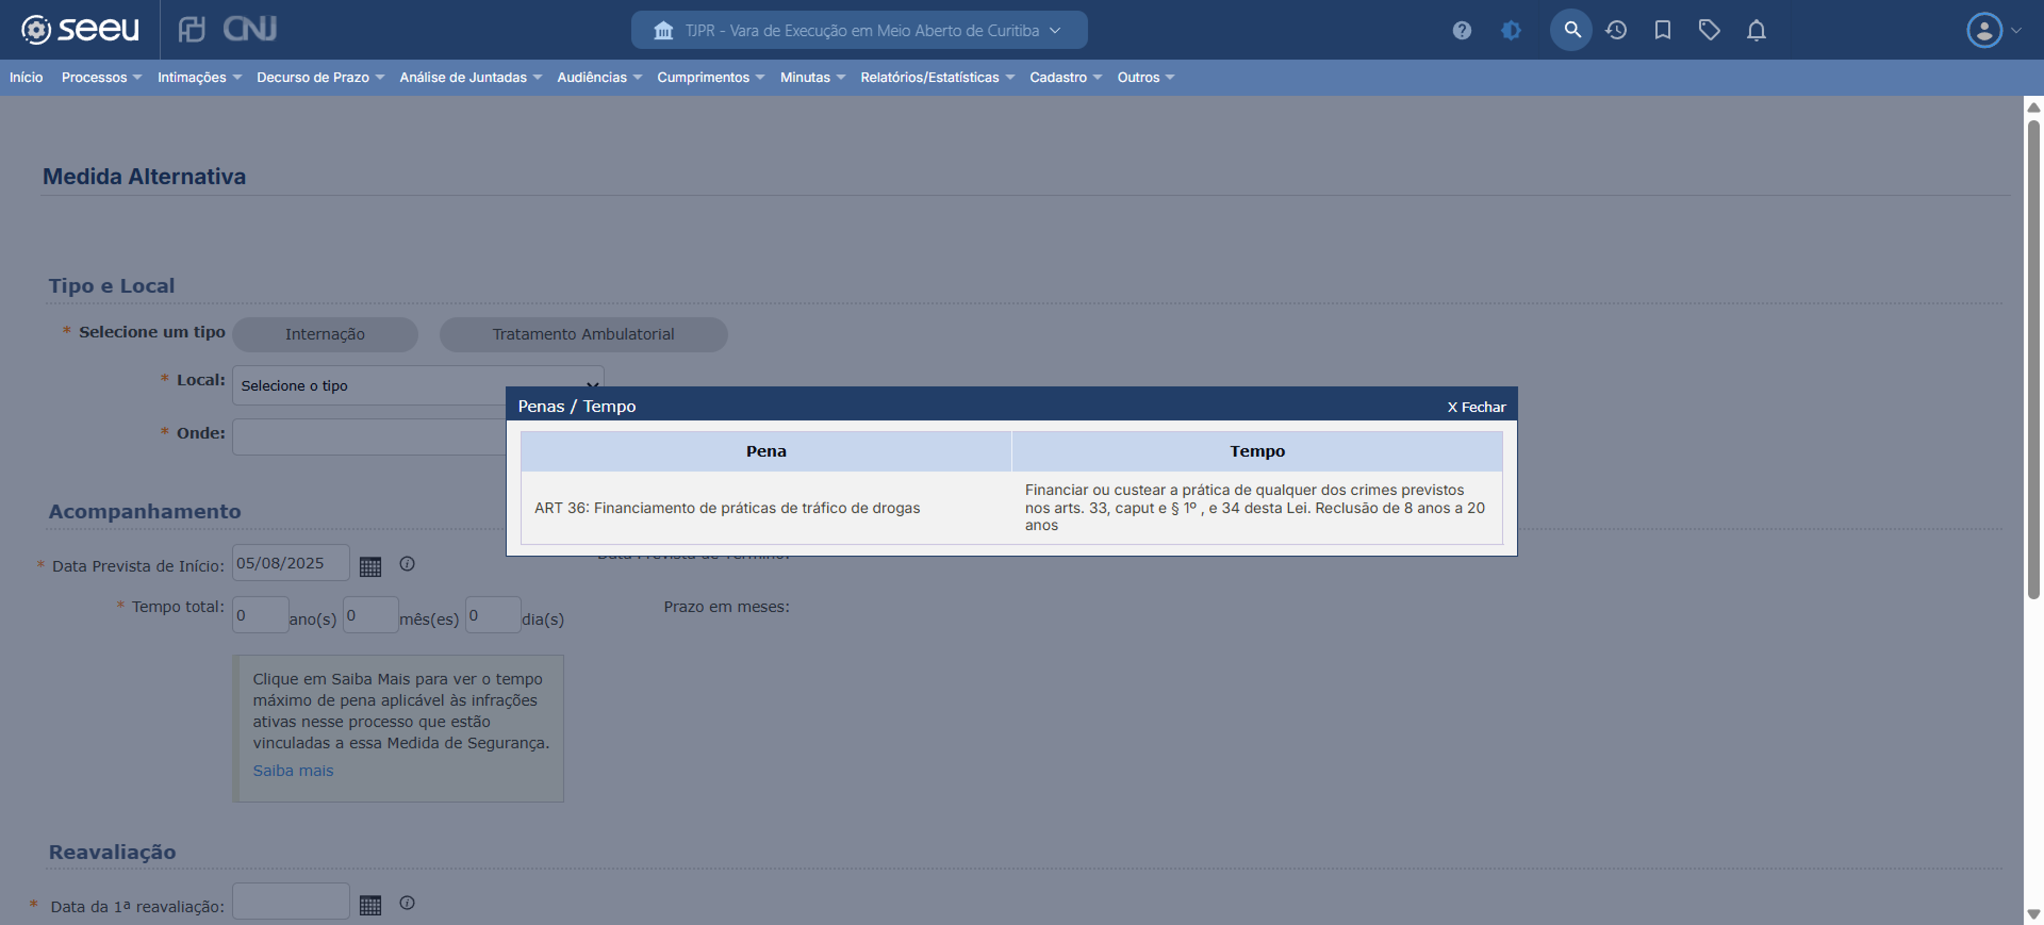Click the page vertical scrollbar thumb

coord(2033,359)
